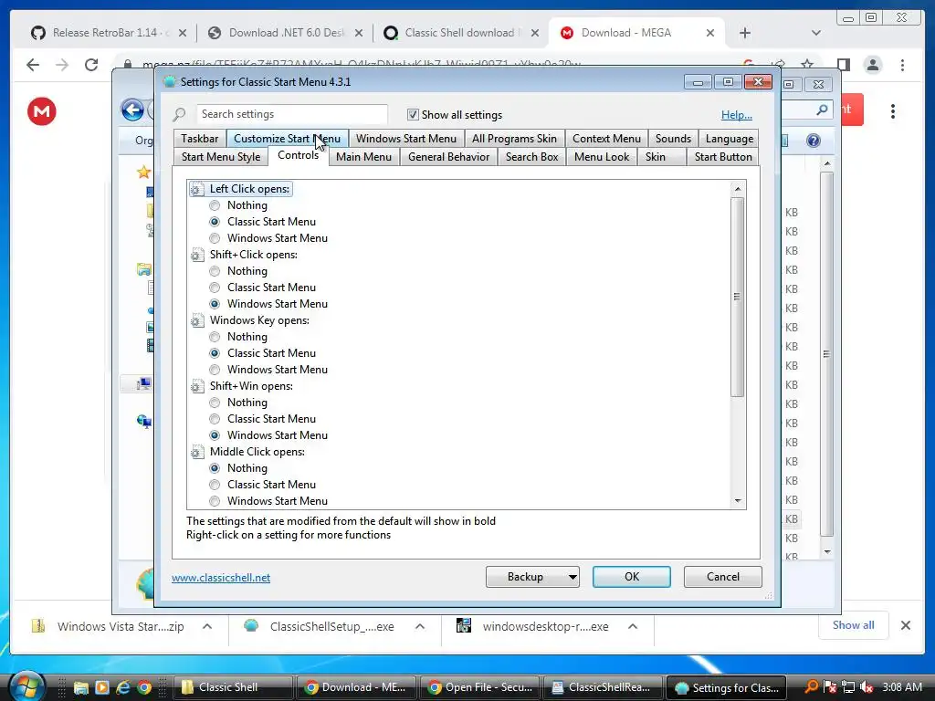Click the Explorer back arrow button
The width and height of the screenshot is (935, 701).
[132, 110]
